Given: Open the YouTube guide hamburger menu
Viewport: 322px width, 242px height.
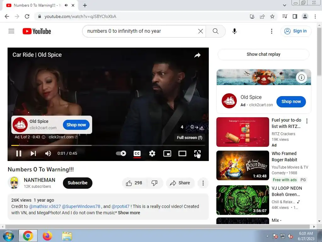Looking at the screenshot, I should [11, 31].
